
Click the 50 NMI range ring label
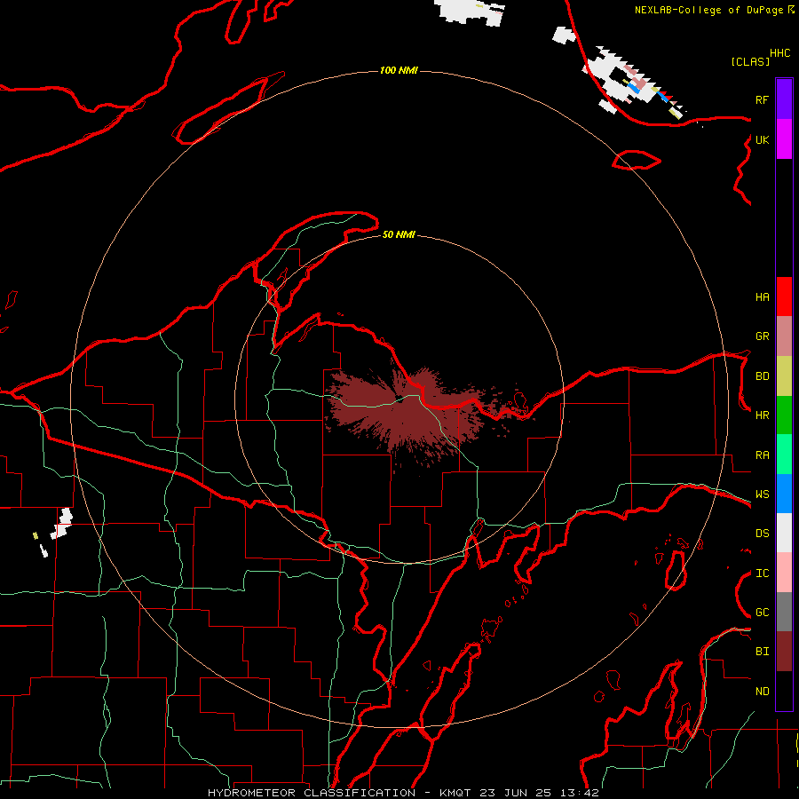(399, 234)
